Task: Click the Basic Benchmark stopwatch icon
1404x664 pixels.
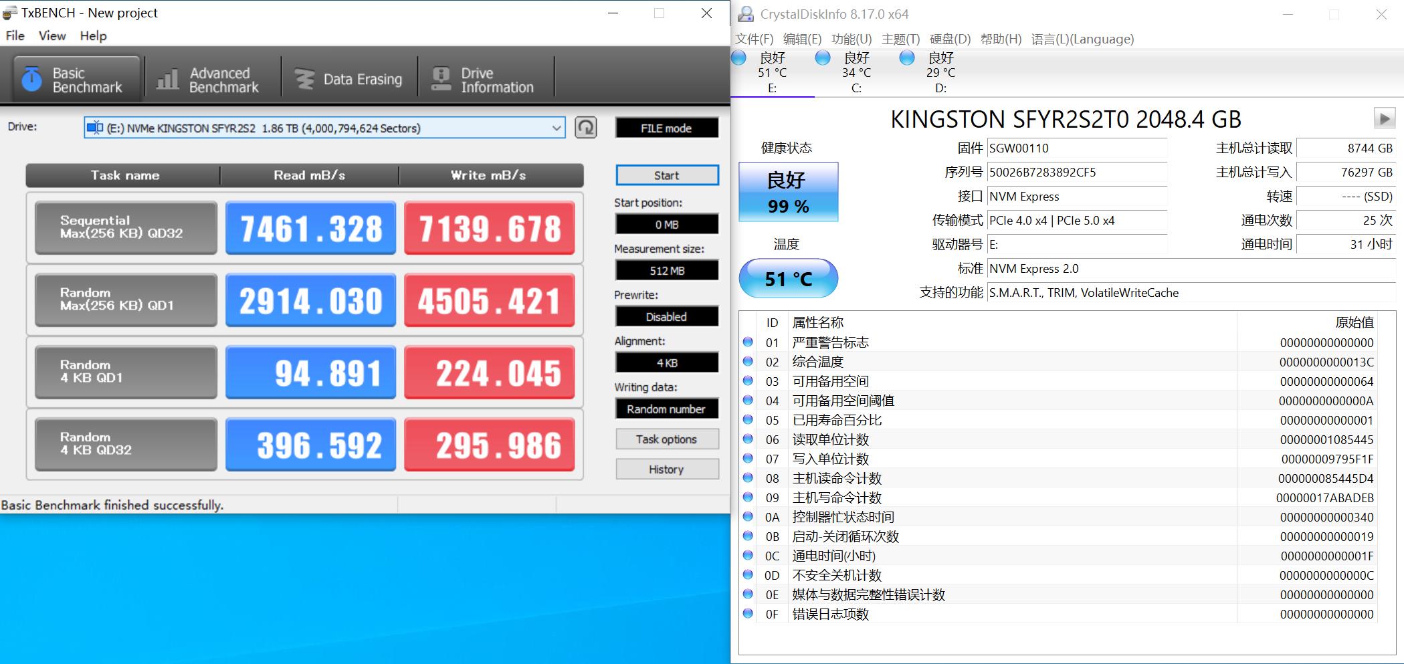Action: point(31,79)
